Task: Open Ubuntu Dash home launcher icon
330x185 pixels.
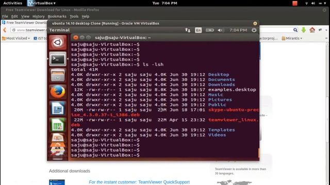Action: (x=58, y=43)
